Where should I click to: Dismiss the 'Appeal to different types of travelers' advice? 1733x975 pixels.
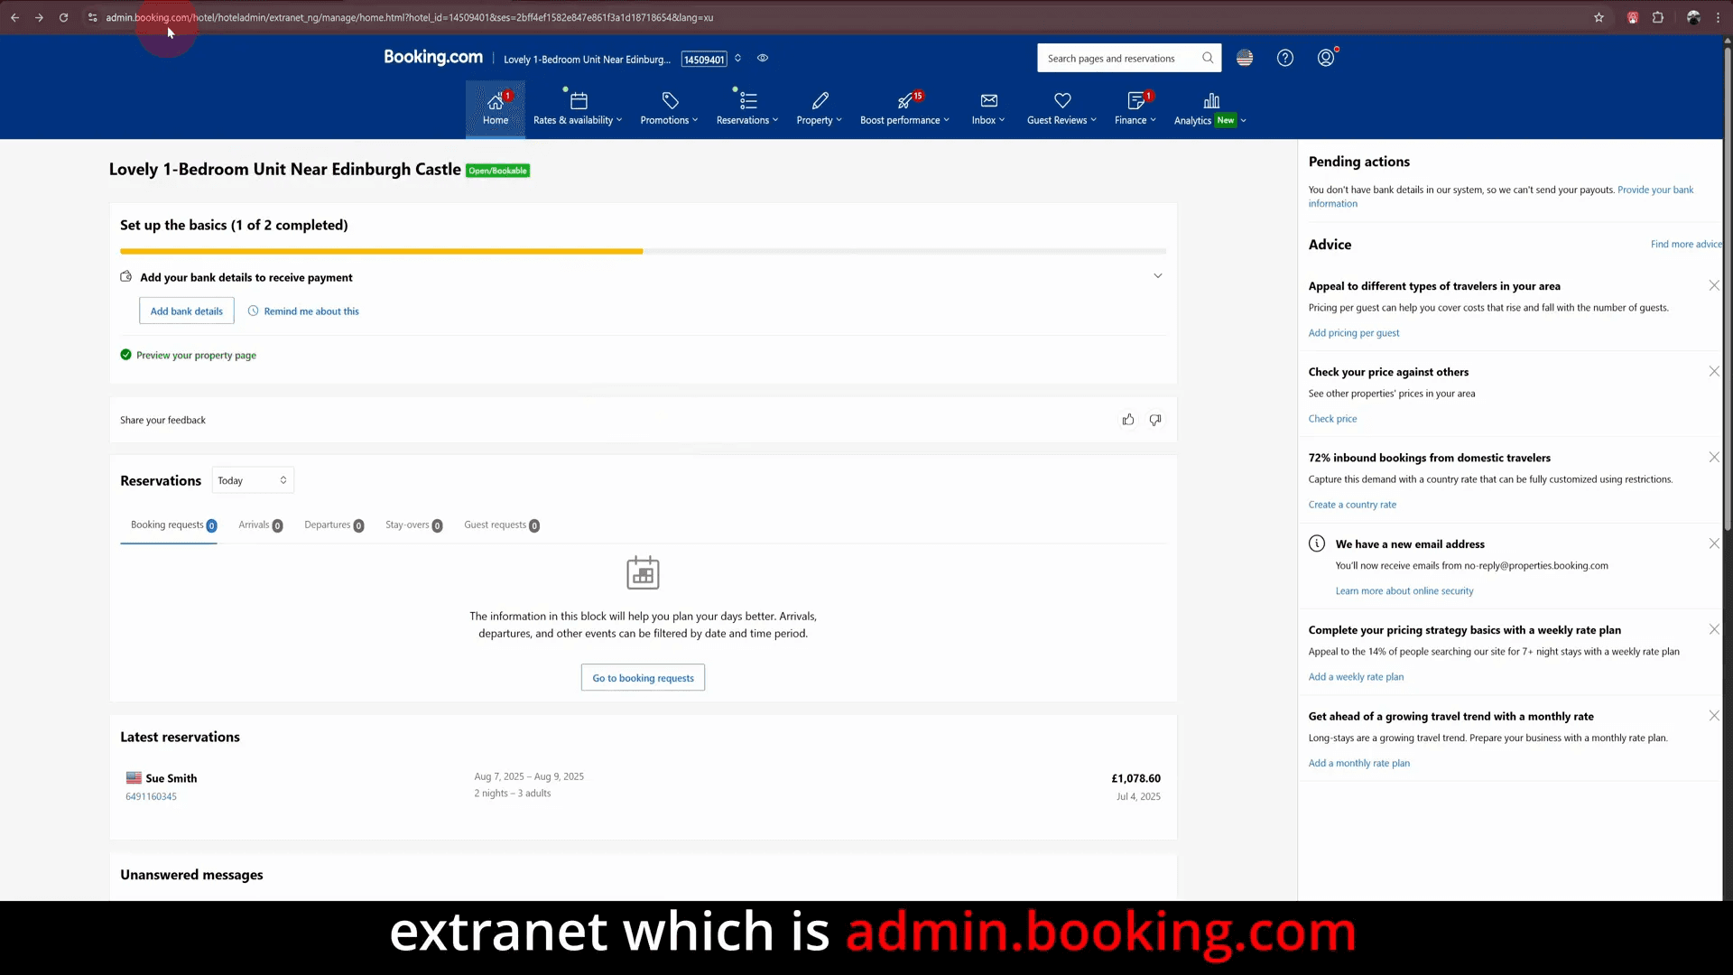coord(1714,285)
